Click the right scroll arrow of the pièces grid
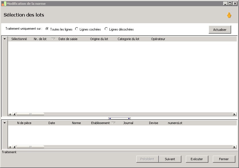The image size is (239, 168). pyautogui.click(x=235, y=147)
